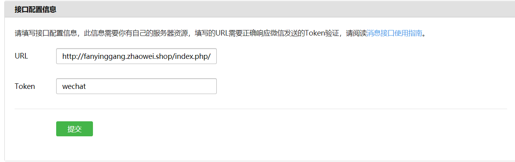Click the word wechat inside Token field
Viewport: 515px width, 162px height.
[x=74, y=86]
